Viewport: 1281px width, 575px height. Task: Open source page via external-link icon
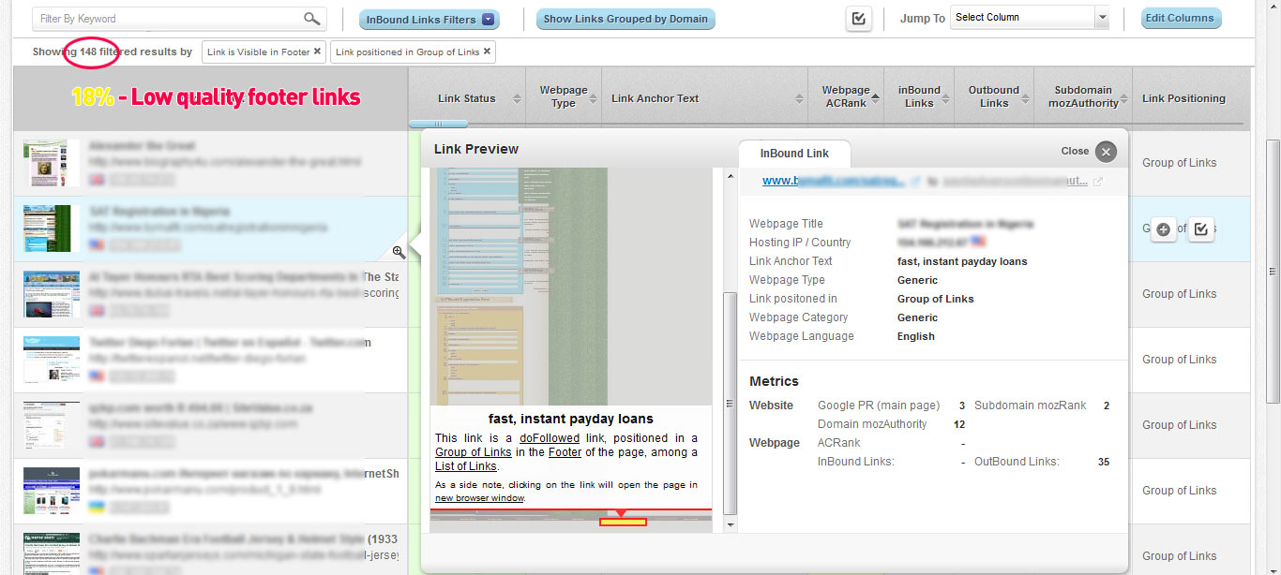pyautogui.click(x=915, y=182)
